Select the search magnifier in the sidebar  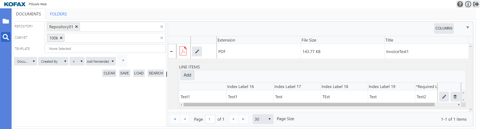[6, 37]
